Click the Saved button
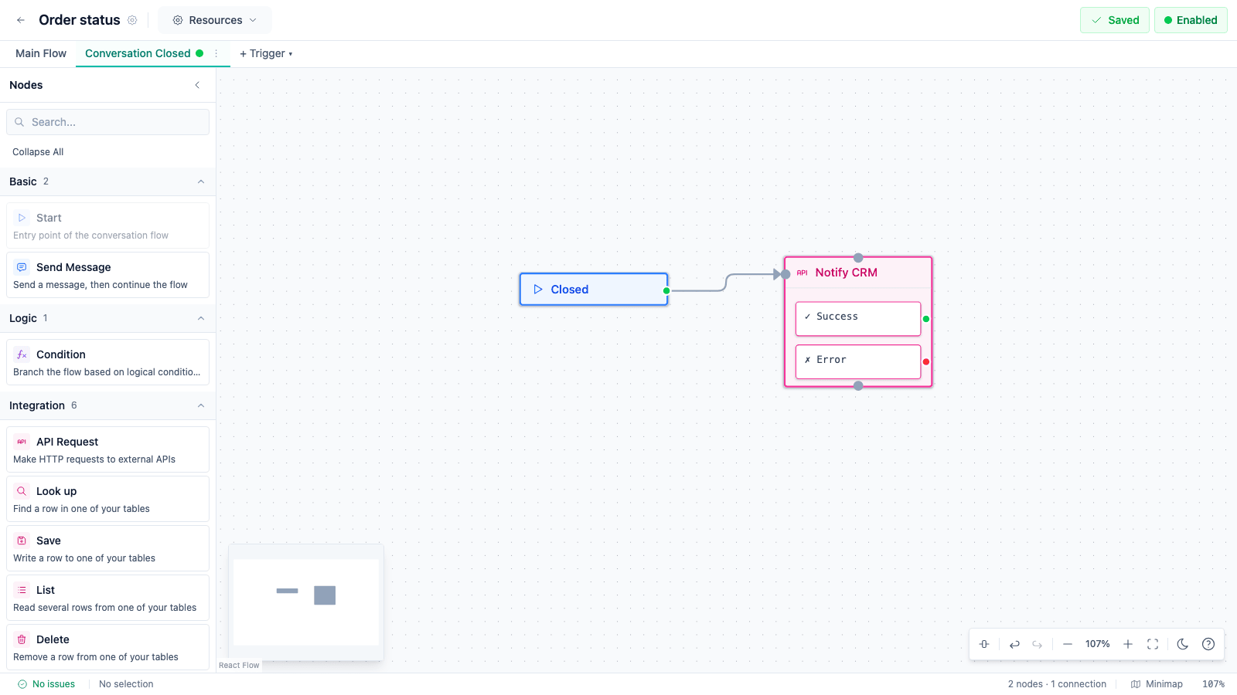This screenshot has height=695, width=1237. coord(1115,20)
